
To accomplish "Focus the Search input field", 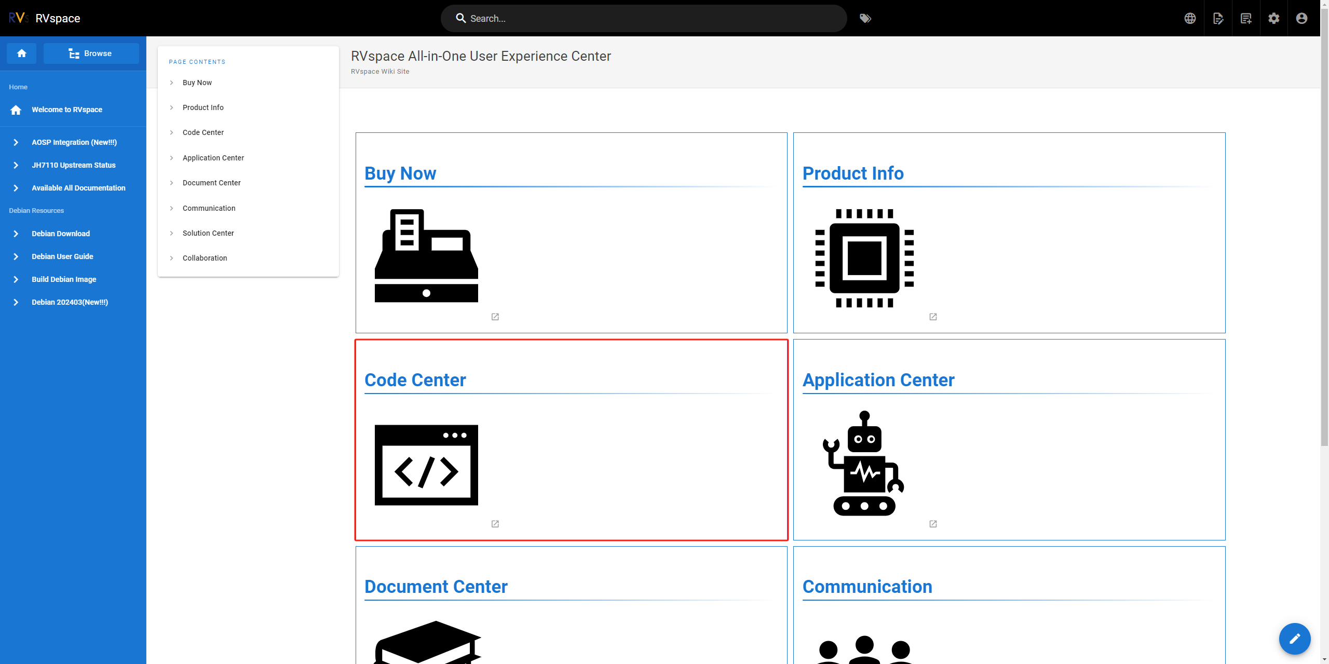I will 644,18.
